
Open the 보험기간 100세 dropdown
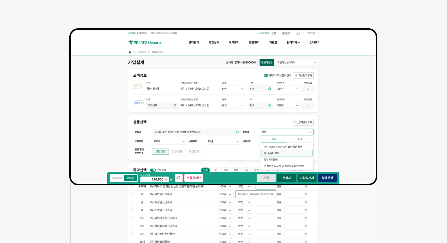coord(169,141)
